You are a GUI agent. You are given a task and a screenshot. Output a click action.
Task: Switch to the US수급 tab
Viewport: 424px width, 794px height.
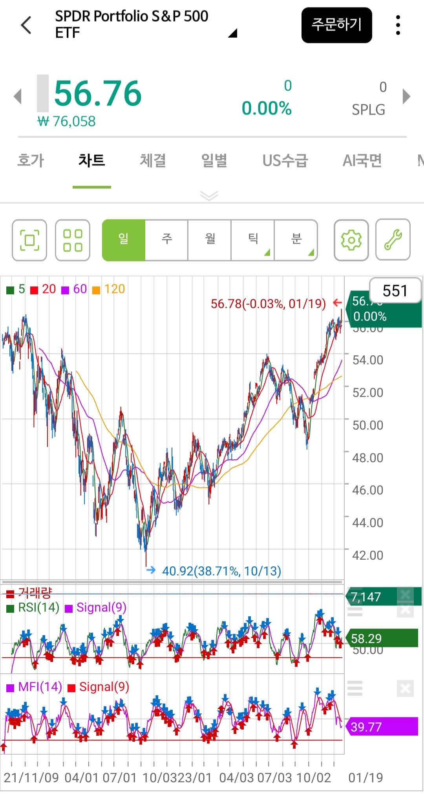click(x=285, y=160)
